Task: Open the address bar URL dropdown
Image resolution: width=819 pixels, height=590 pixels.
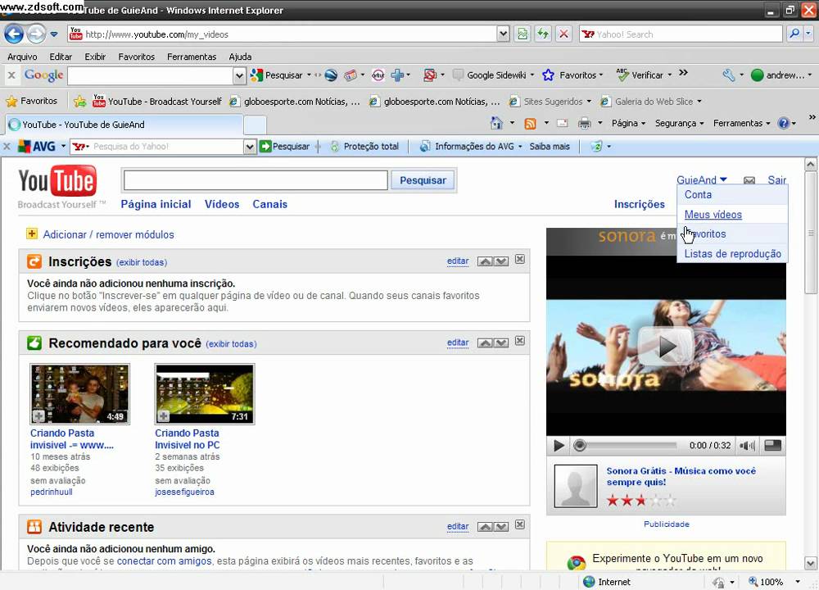Action: coord(503,34)
